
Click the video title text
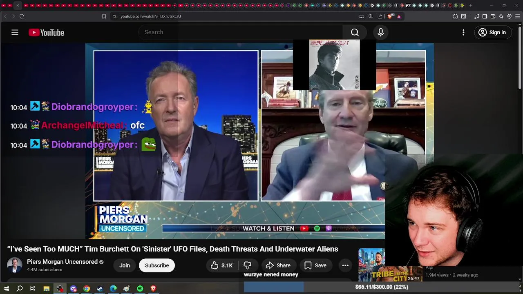(x=172, y=249)
